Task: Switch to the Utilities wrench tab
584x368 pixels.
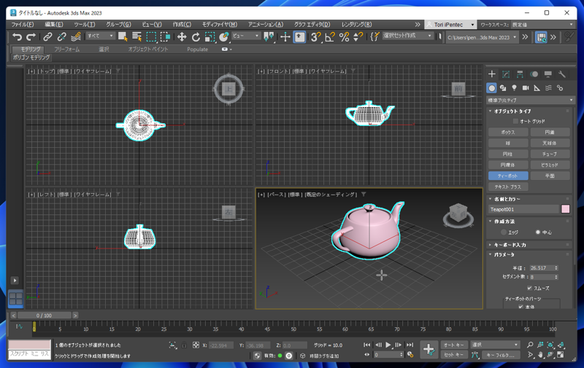Action: pyautogui.click(x=562, y=74)
